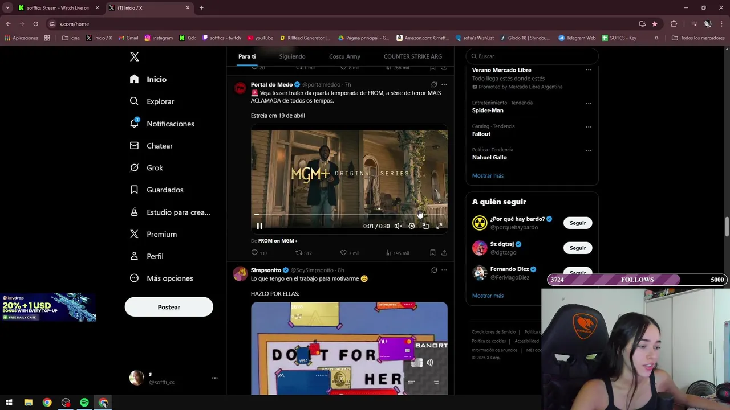Screen dimensions: 730x410
Task: Click Grok icon on Simpsonito post
Action: tap(434, 270)
